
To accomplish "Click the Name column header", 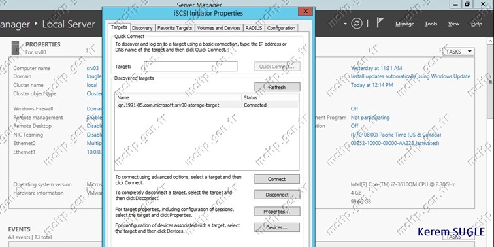I will [178, 97].
